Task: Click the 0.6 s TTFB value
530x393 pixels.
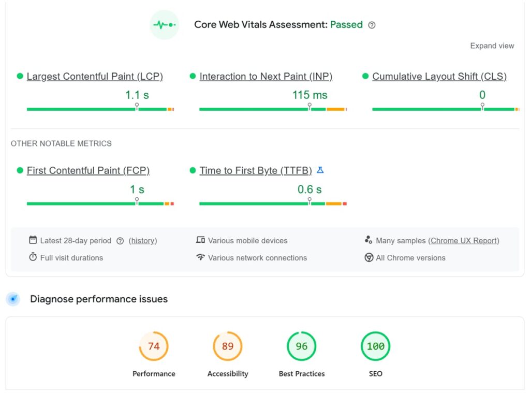Action: click(310, 190)
